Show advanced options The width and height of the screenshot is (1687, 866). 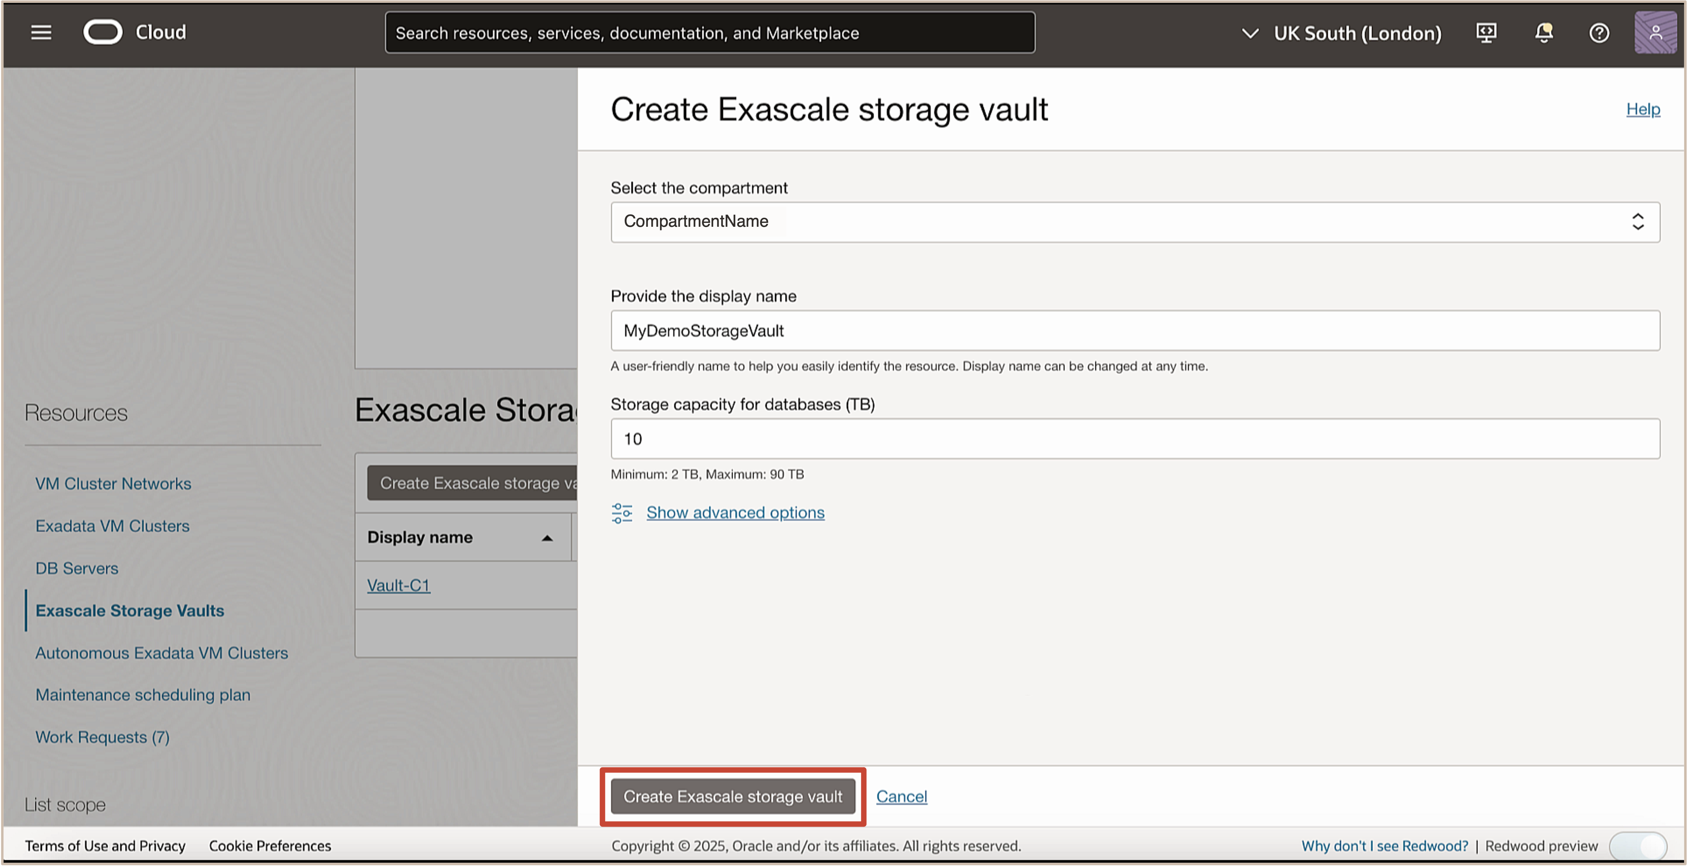735,513
